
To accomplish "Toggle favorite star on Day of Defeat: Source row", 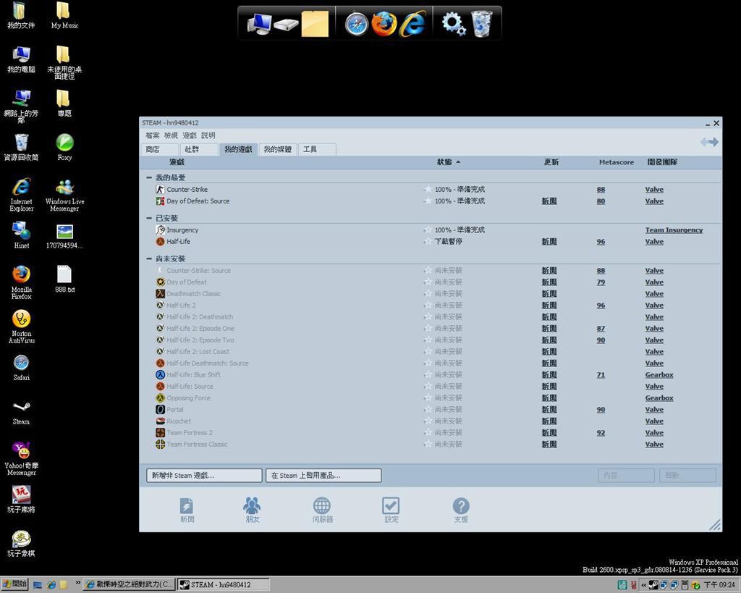I will point(428,201).
